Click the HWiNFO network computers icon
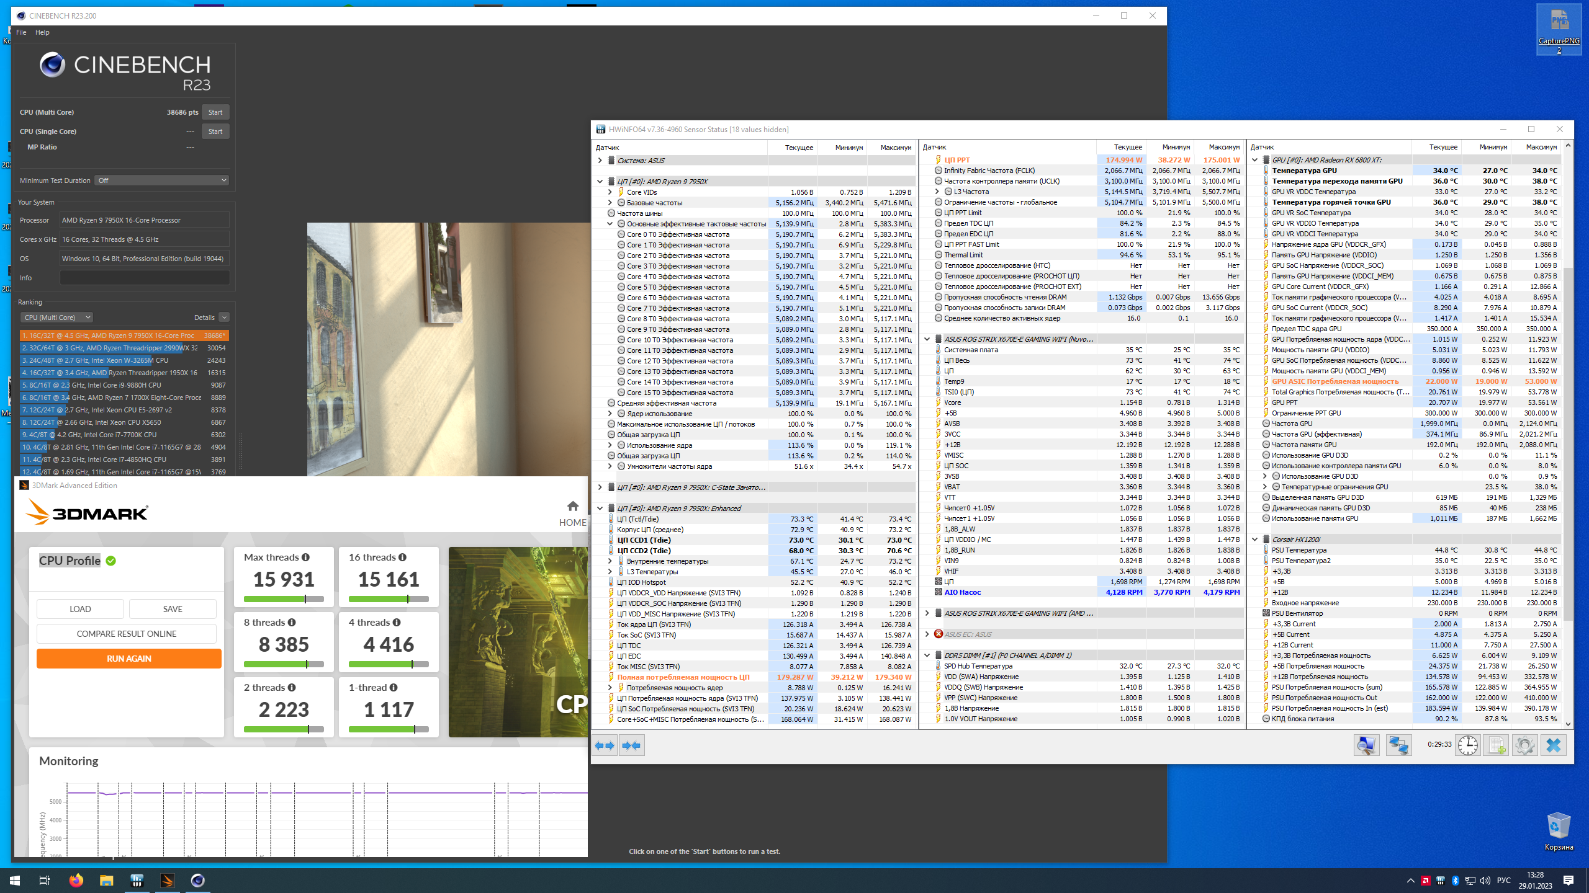This screenshot has width=1589, height=893. point(1398,745)
